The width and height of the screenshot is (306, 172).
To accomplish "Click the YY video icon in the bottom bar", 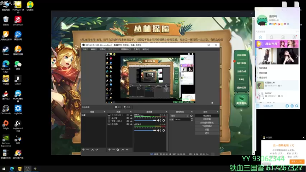I will [287, 106].
